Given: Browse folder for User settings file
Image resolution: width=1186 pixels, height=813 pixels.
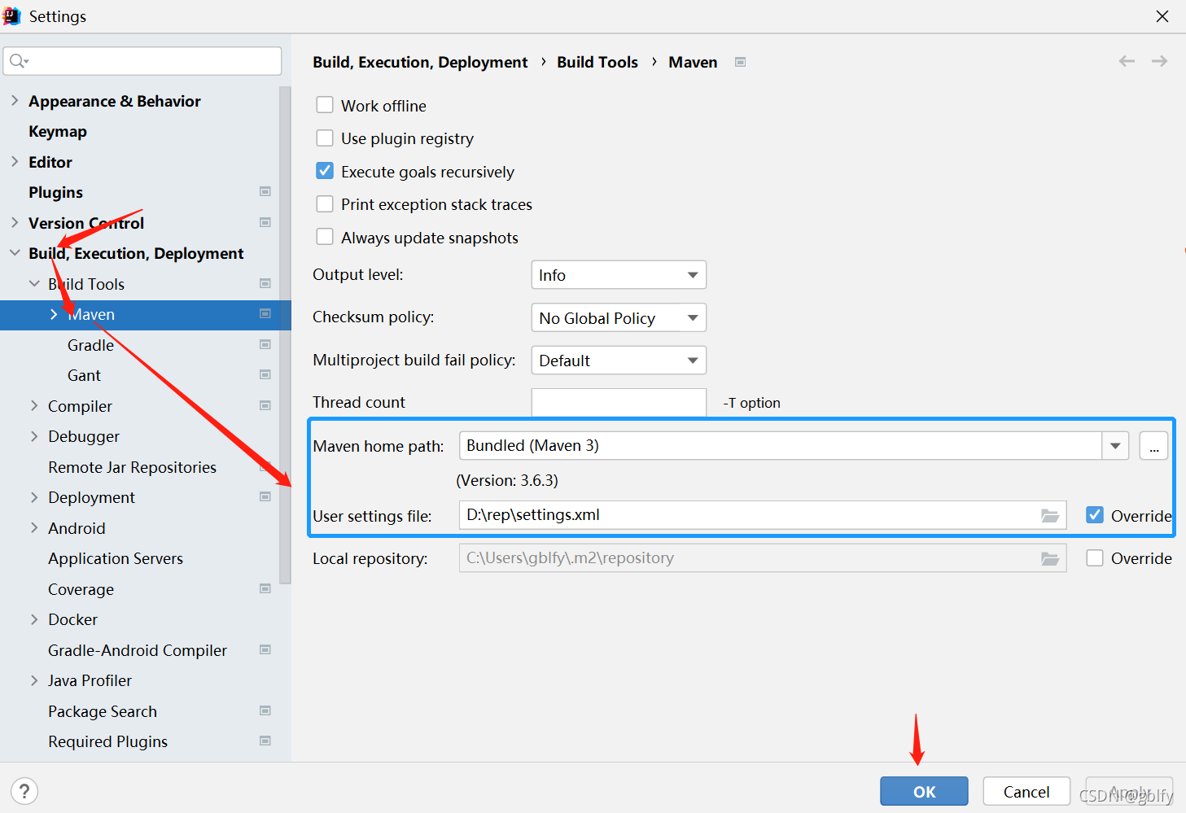Looking at the screenshot, I should pyautogui.click(x=1050, y=515).
